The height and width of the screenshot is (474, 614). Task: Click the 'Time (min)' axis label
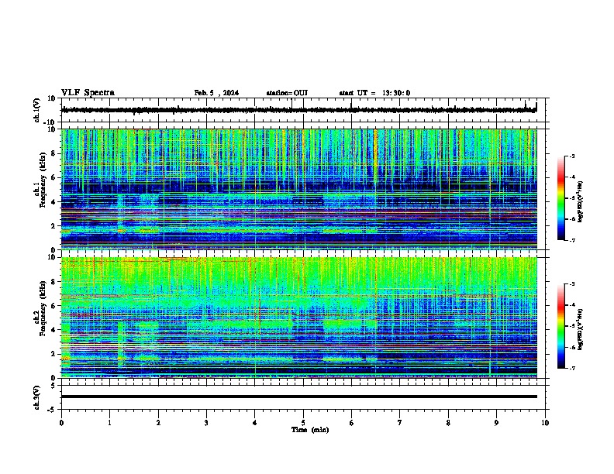tap(310, 430)
